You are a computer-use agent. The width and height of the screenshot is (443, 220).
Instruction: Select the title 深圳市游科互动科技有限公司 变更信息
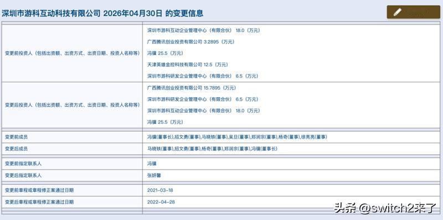(102, 13)
